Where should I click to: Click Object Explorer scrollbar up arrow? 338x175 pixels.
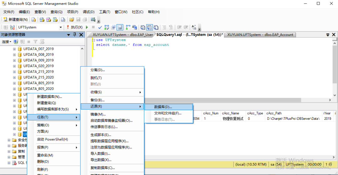point(82,49)
